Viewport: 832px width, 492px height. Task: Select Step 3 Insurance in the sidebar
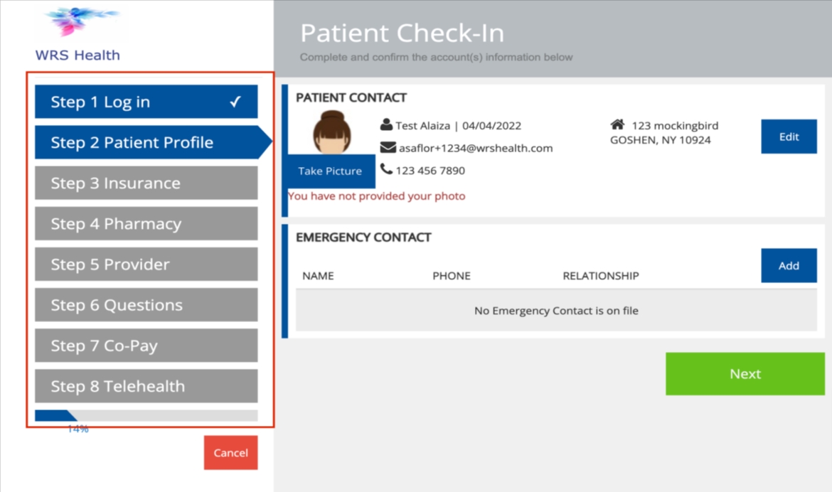click(x=146, y=183)
